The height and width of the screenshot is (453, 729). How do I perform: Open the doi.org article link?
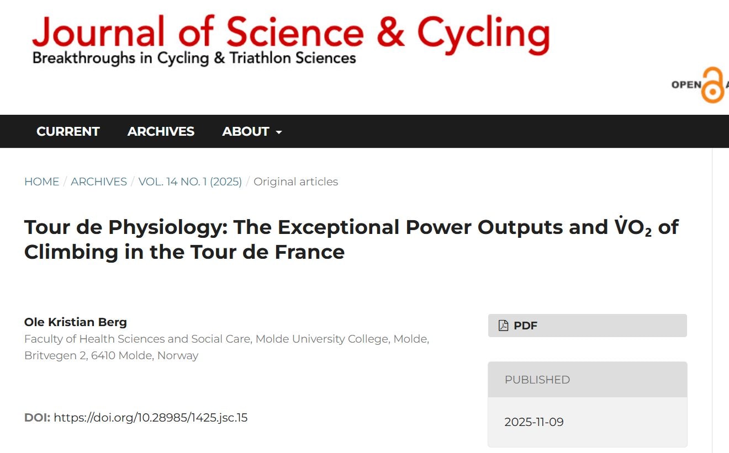150,417
